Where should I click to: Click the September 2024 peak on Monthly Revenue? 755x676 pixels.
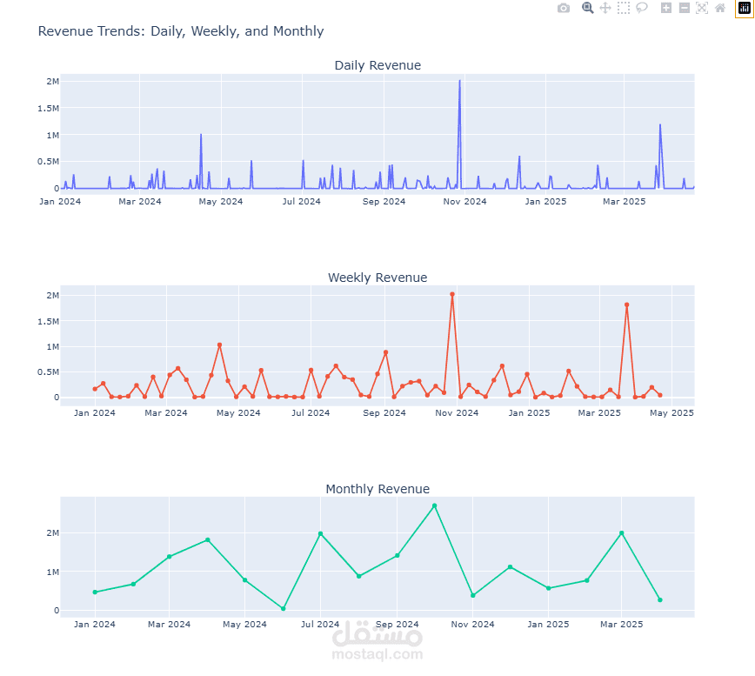pos(433,505)
